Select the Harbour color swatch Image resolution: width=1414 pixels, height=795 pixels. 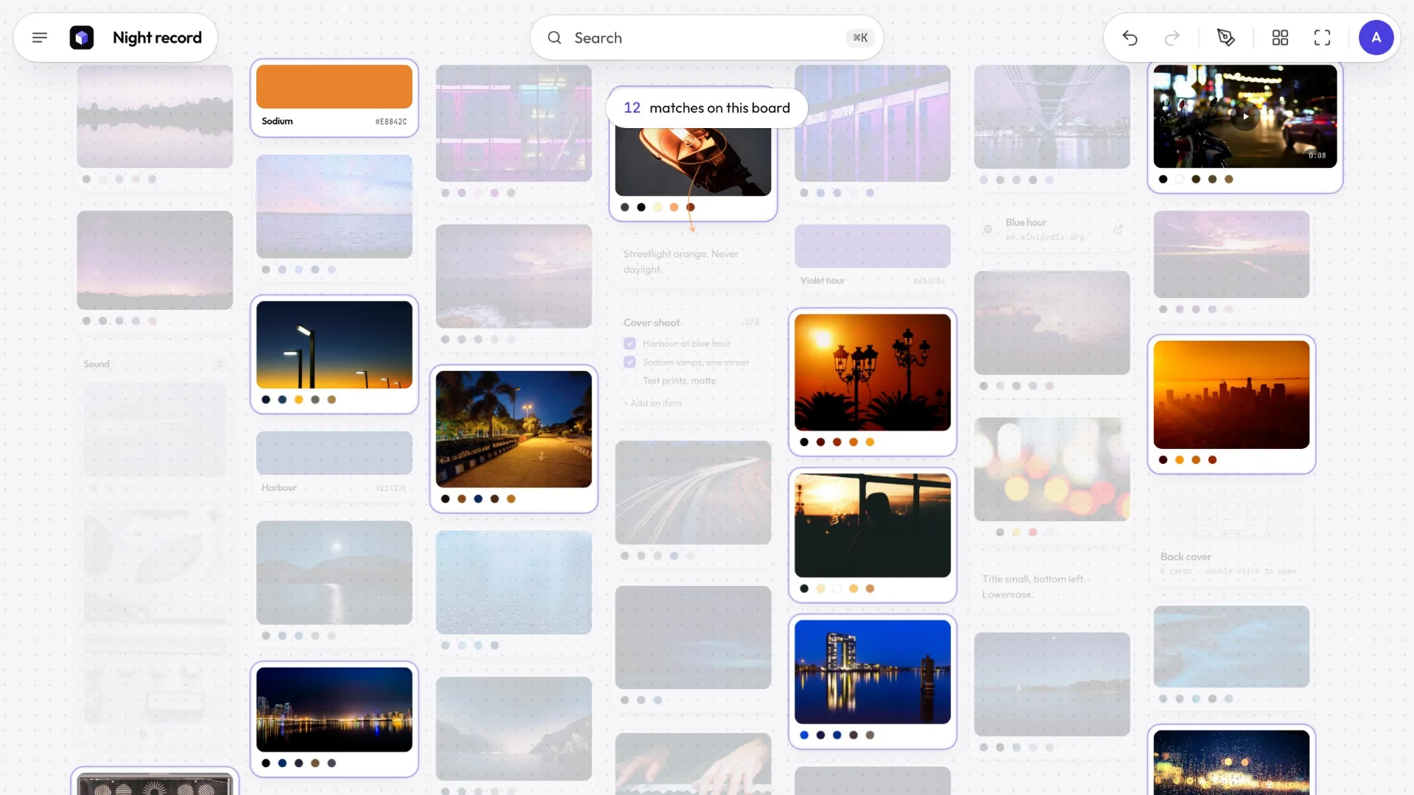[334, 453]
